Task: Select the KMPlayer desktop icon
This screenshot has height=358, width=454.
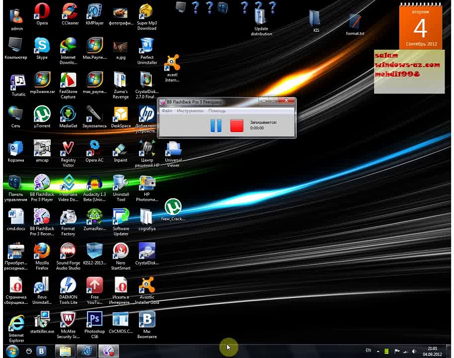Action: 95,14
